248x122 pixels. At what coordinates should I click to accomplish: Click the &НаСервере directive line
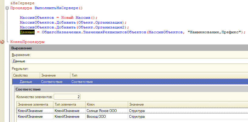pos(21,2)
